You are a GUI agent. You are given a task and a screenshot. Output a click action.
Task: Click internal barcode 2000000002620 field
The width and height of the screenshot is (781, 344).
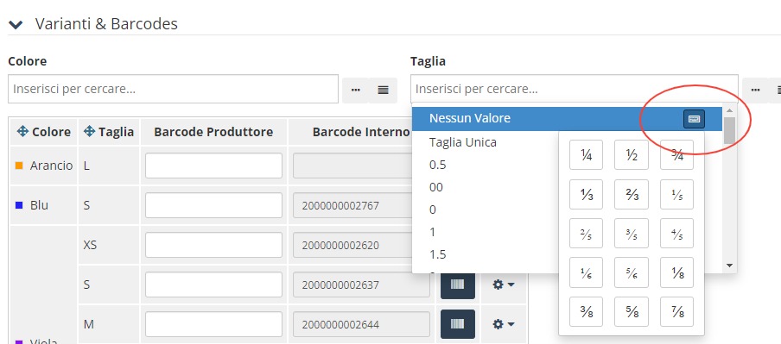[x=352, y=245]
